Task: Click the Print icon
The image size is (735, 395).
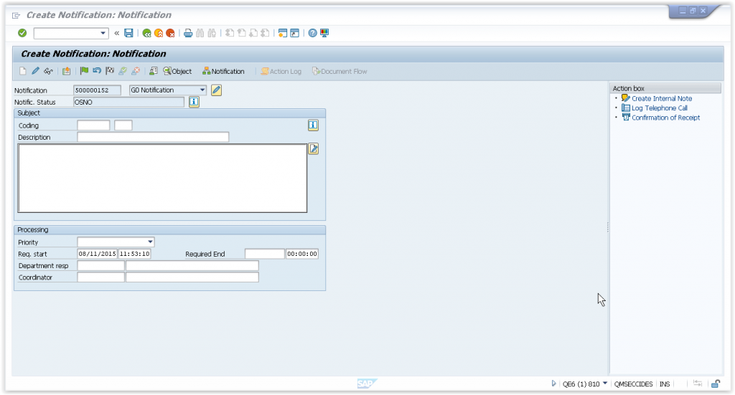Action: point(188,33)
